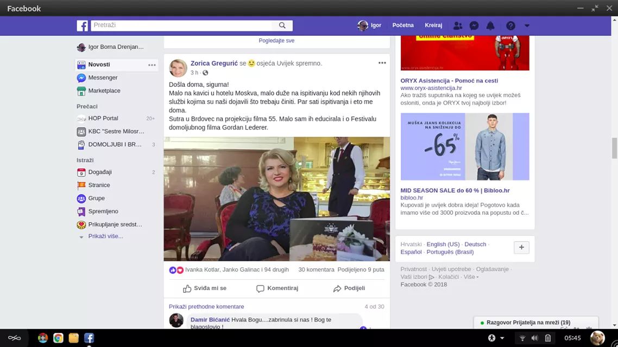The height and width of the screenshot is (347, 618).
Task: Open the notifications bell
Action: click(490, 25)
